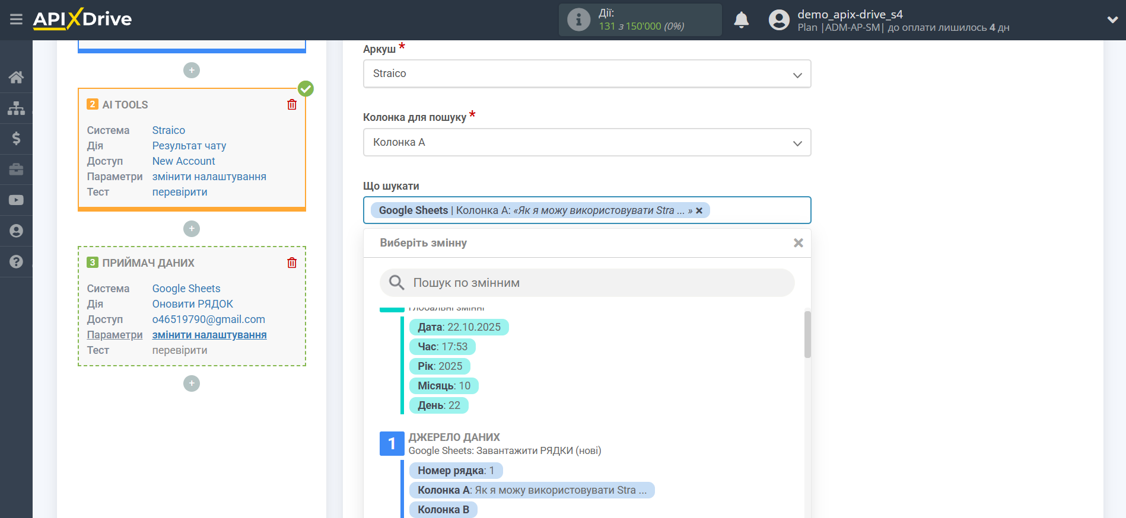The height and width of the screenshot is (518, 1126).
Task: Click перевірити in ПРИЙМАЧ ДАНИХ block
Action: click(180, 350)
